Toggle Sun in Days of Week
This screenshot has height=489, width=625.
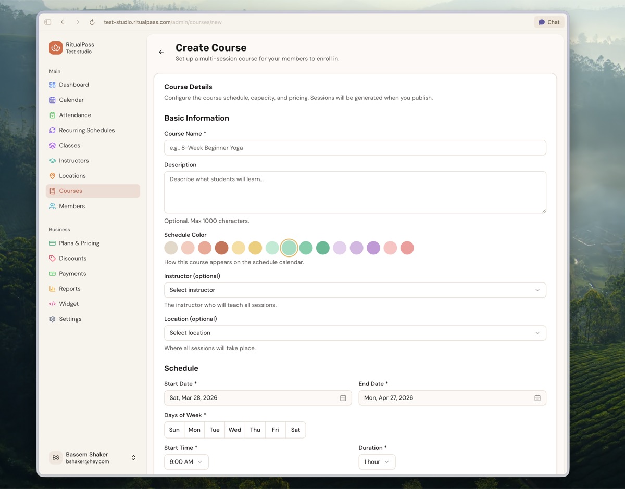pos(174,430)
